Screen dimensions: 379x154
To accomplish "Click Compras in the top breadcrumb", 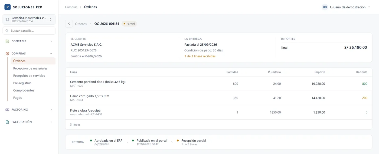I will click(x=71, y=7).
